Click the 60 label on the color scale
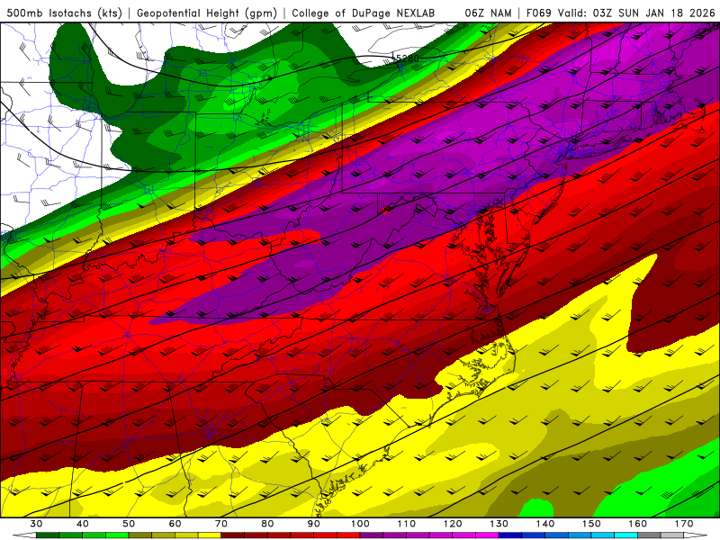Viewport: 720px width, 540px height. pos(175,524)
